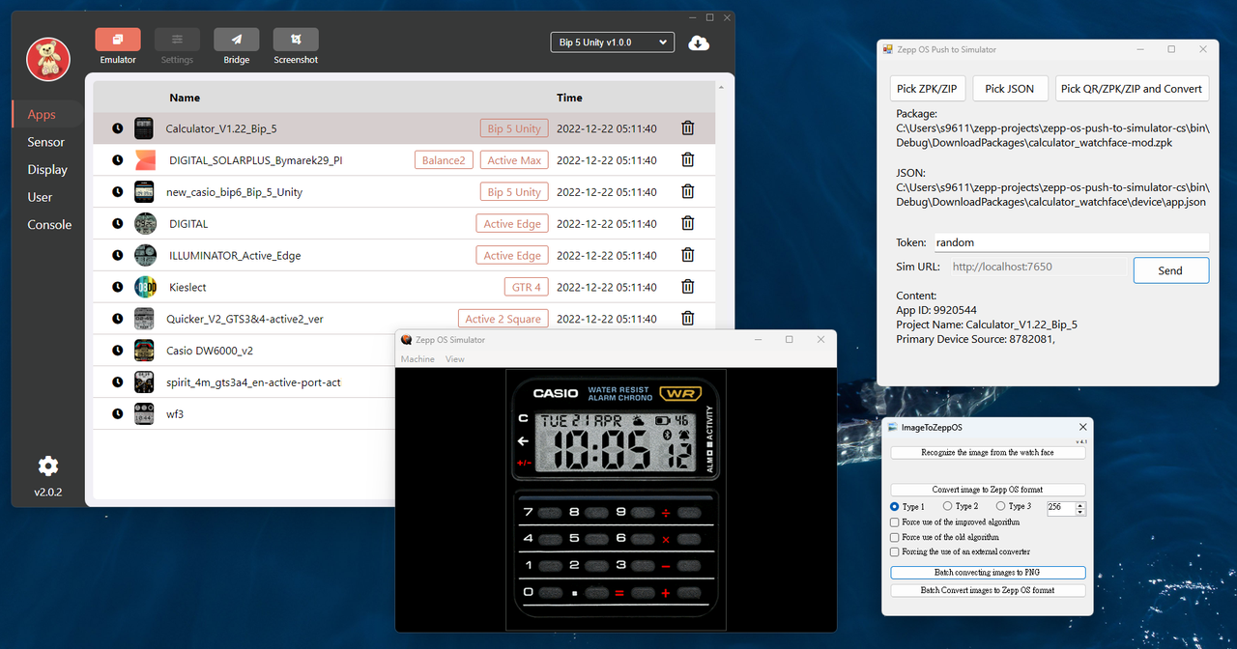Click the Pick JSON button
This screenshot has height=649, width=1237.
pos(1010,88)
